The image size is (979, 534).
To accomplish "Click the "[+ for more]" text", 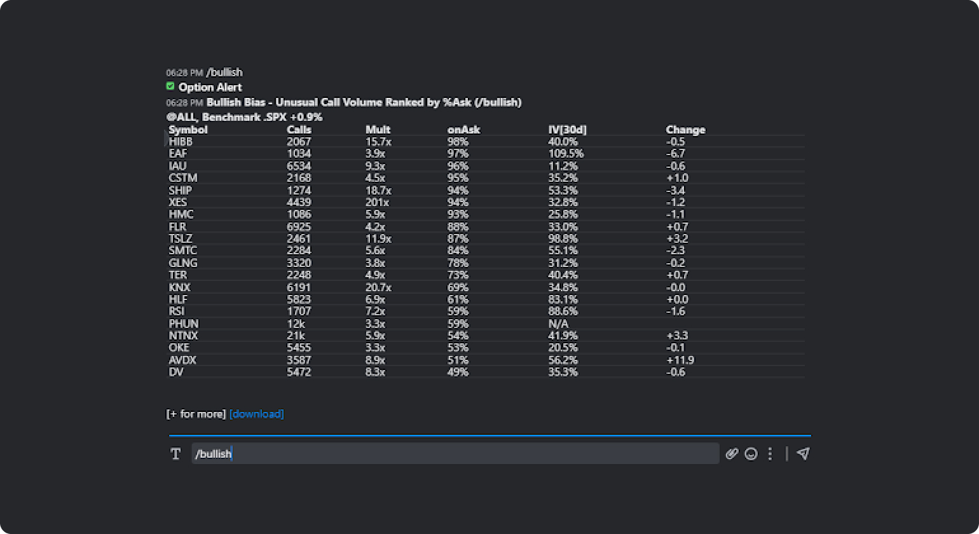I will tap(196, 414).
